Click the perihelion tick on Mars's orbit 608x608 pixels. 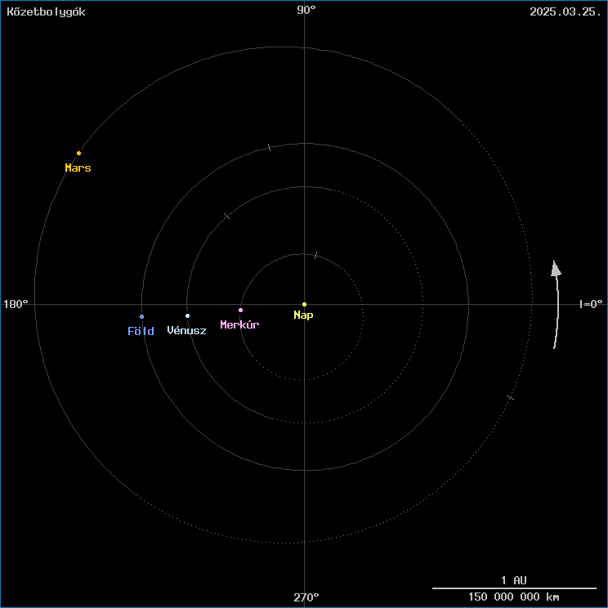510,397
